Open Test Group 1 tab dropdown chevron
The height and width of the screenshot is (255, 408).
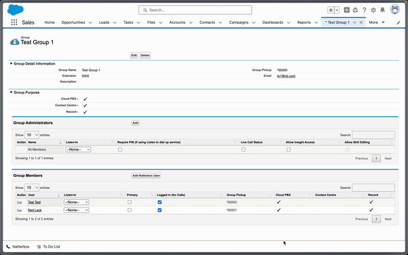[x=354, y=22]
